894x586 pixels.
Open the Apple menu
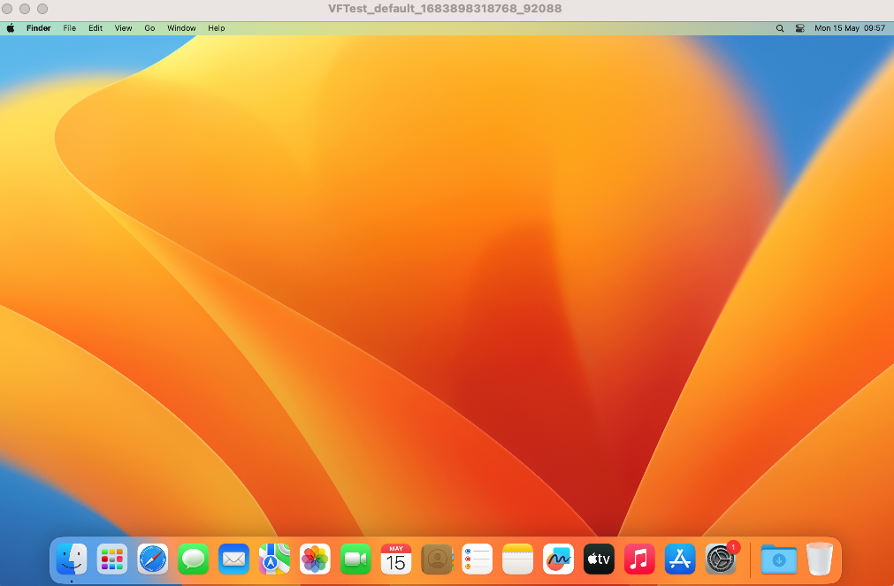[x=11, y=28]
